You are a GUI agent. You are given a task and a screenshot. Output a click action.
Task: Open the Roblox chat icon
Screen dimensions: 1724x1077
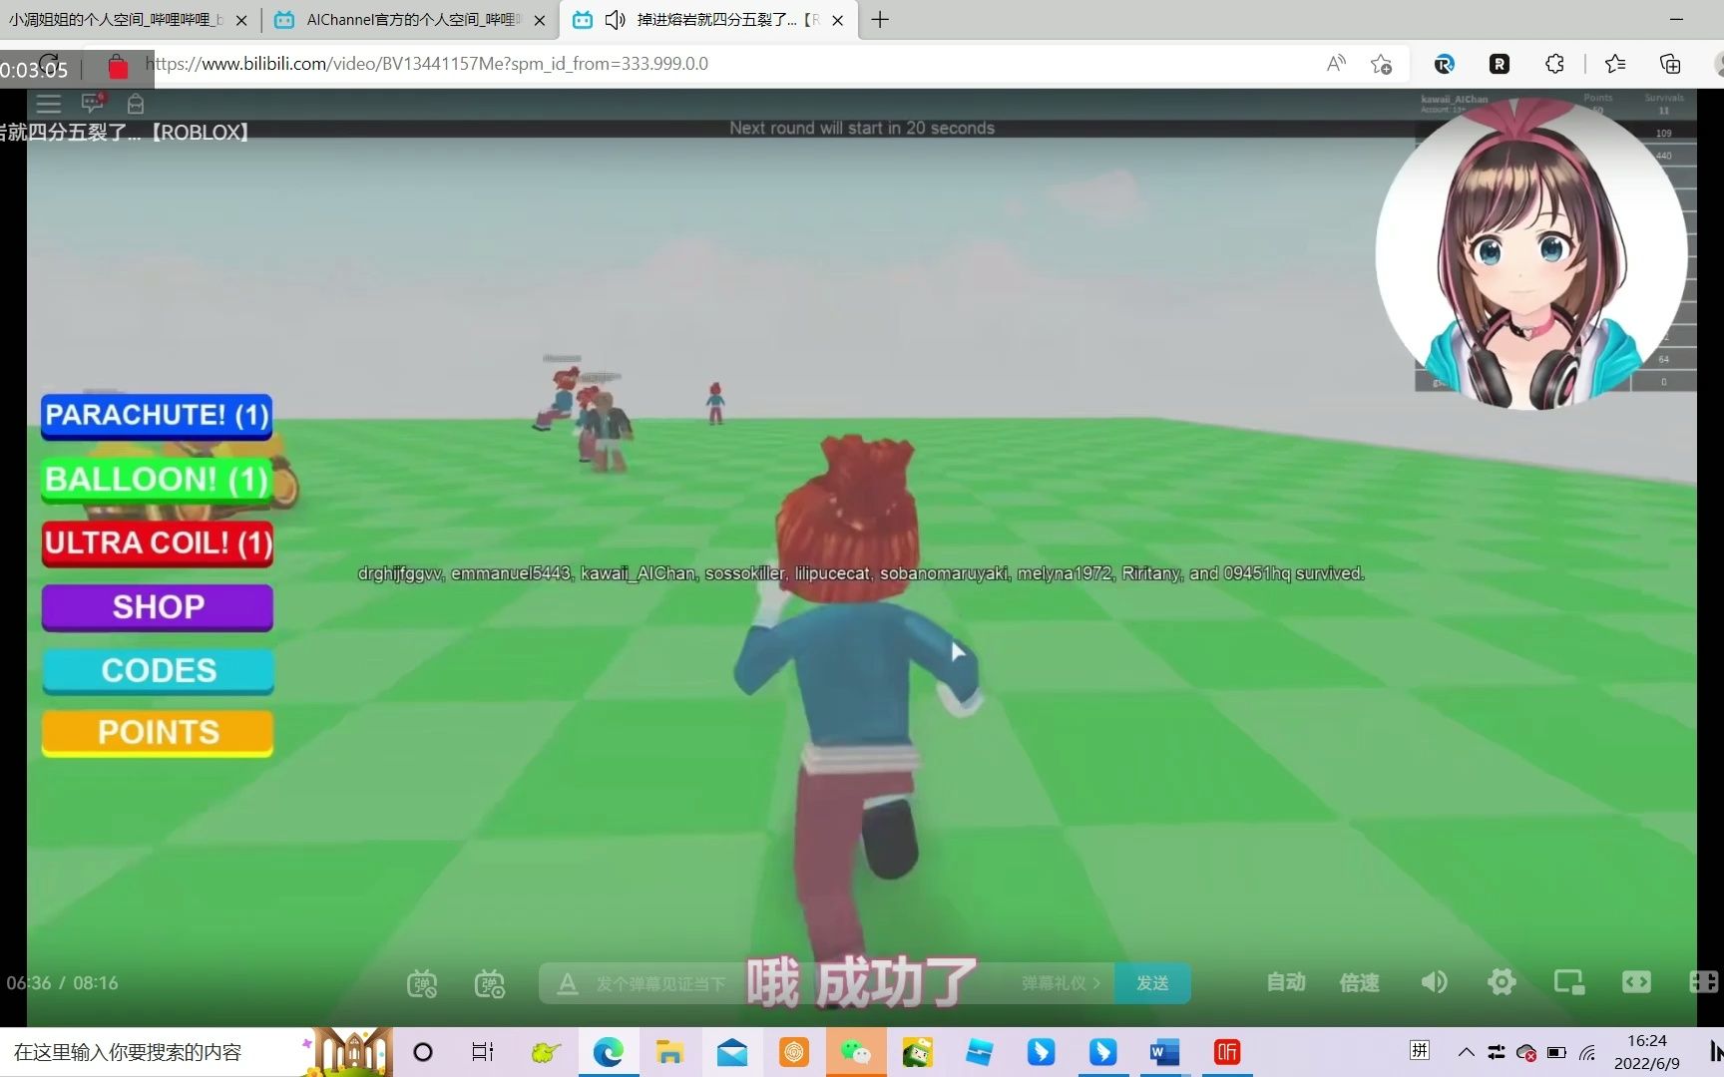point(93,103)
